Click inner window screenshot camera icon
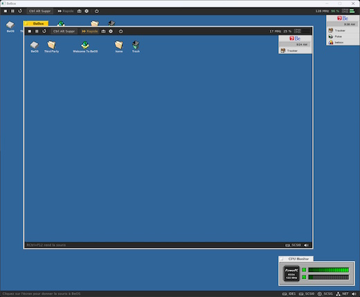360x297 pixels. [x=103, y=31]
